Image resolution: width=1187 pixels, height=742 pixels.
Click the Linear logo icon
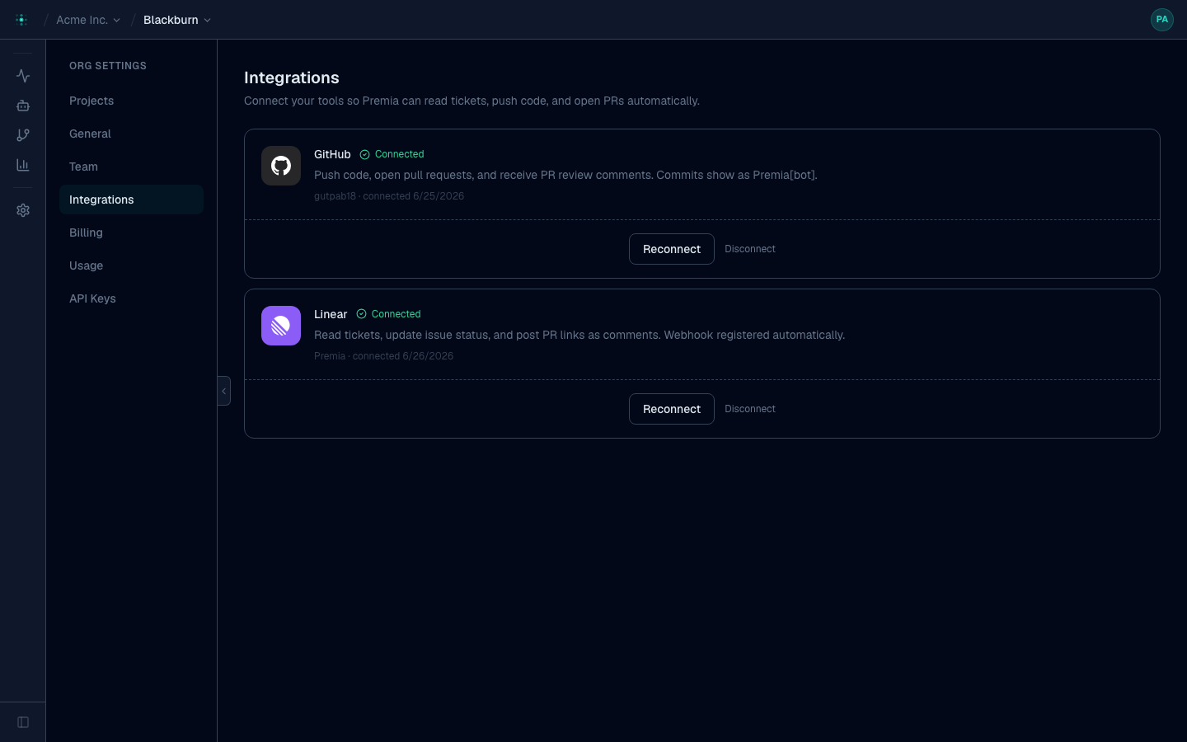click(281, 326)
